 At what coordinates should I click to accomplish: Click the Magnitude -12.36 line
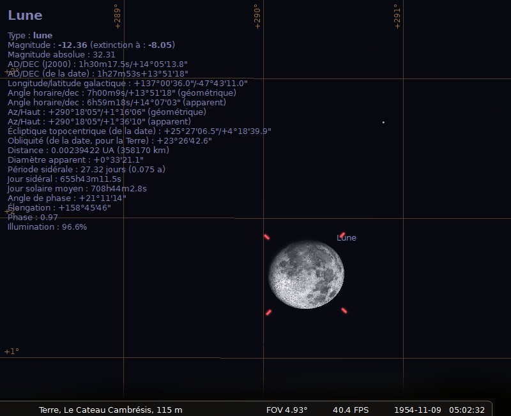(x=91, y=45)
